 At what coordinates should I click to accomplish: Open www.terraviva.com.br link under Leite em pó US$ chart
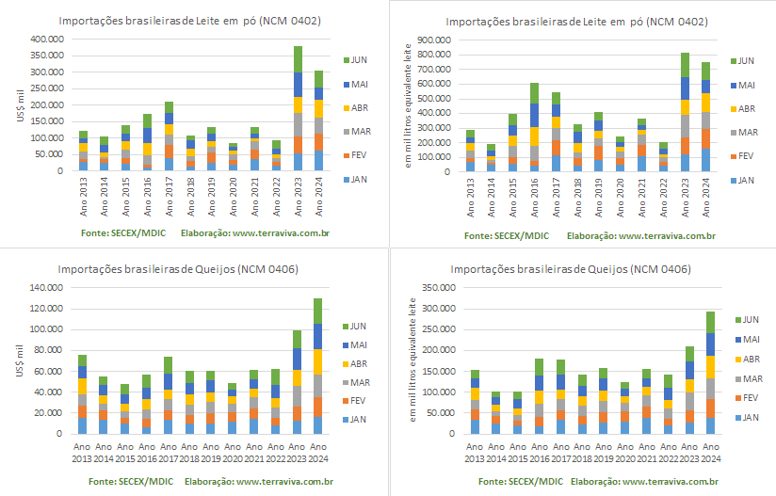[x=281, y=232]
